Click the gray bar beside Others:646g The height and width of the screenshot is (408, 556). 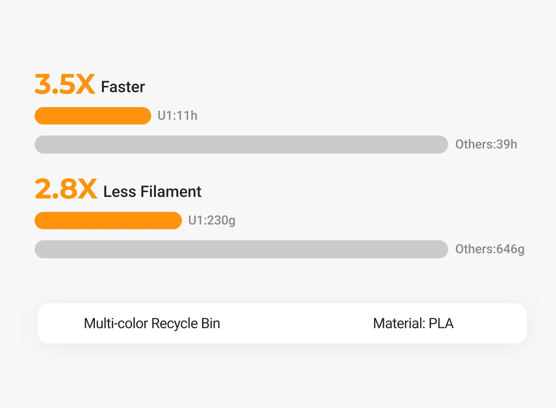point(241,249)
